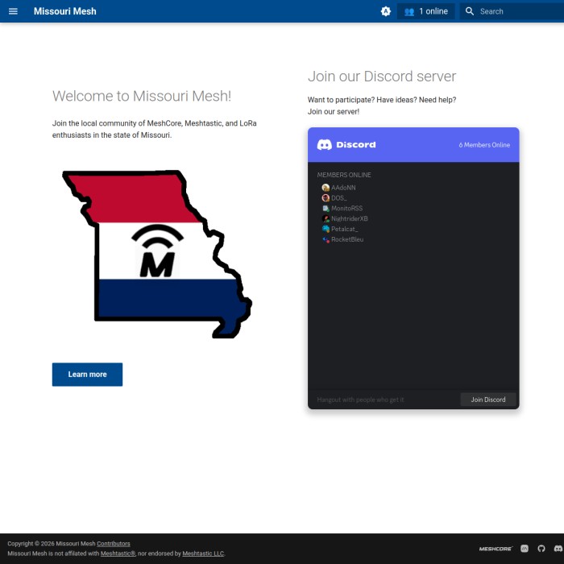Toggle the automatic color scheme icon
This screenshot has height=564, width=564.
click(x=386, y=11)
